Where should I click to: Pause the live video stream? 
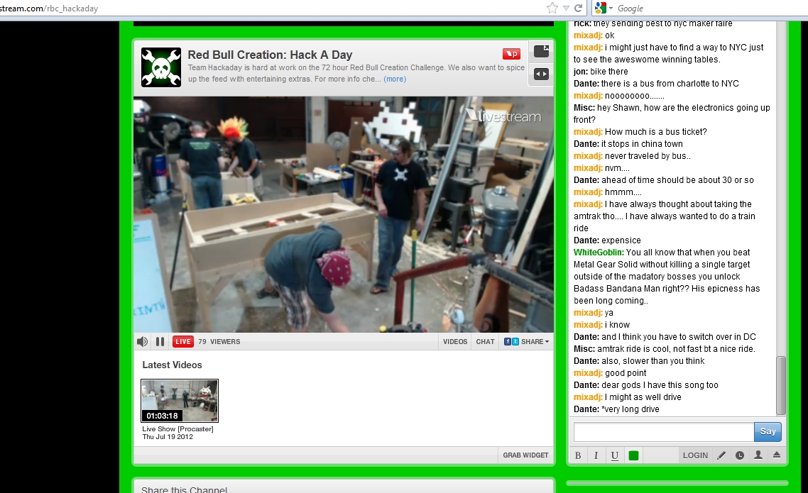tap(160, 342)
